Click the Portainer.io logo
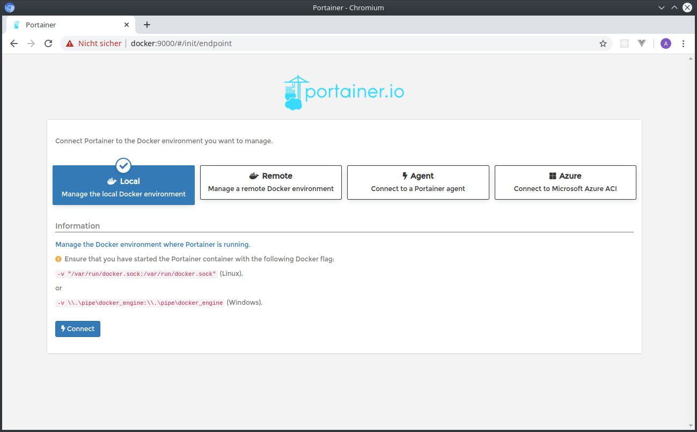697x432 pixels. click(344, 92)
